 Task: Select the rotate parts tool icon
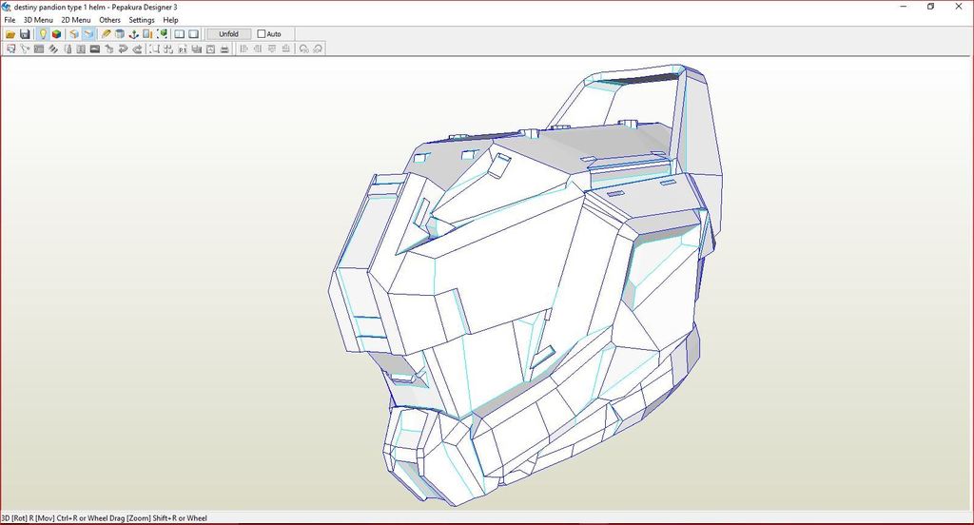[25, 49]
